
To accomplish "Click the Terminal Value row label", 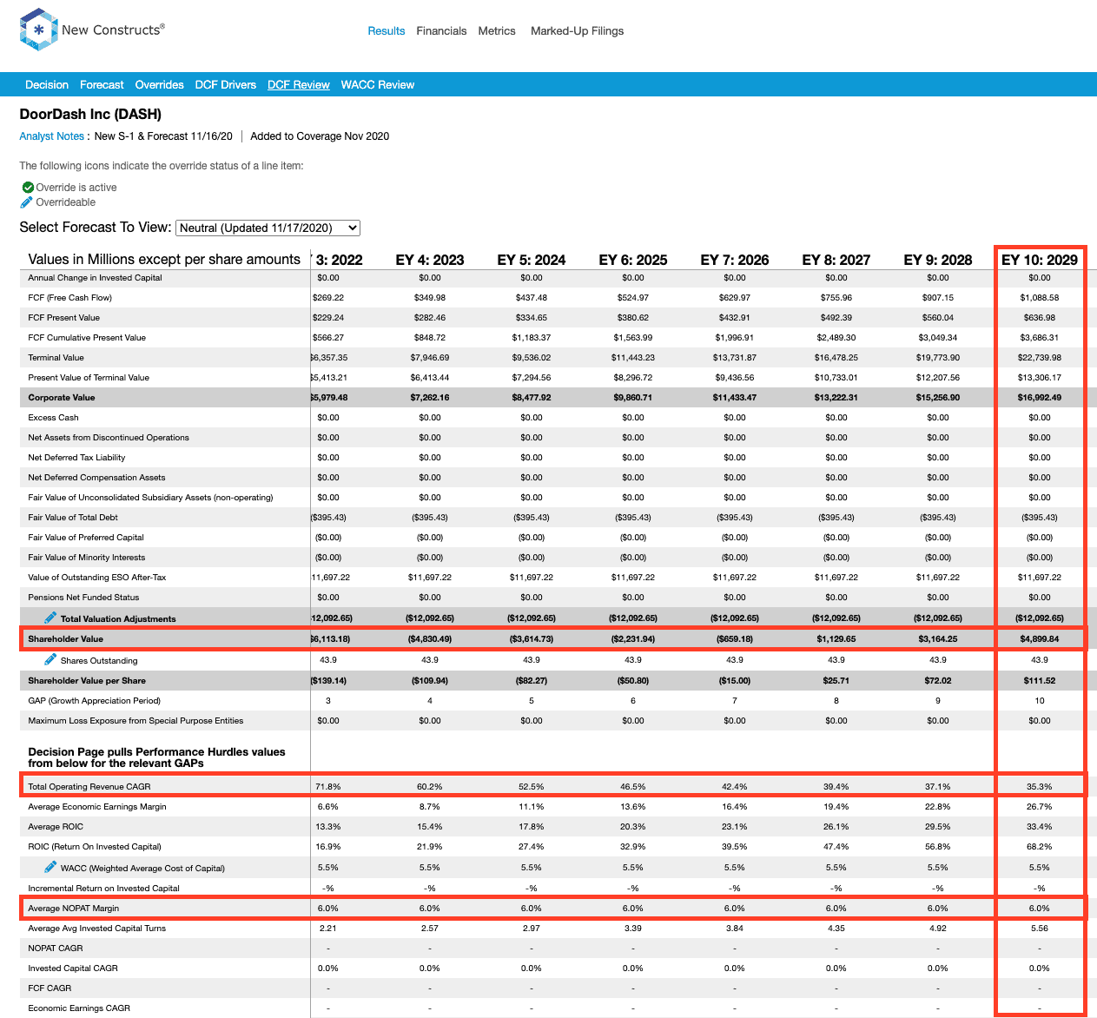I will click(56, 358).
